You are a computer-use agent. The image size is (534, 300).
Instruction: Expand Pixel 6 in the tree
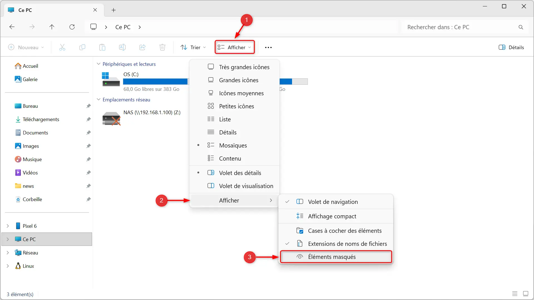coord(8,226)
